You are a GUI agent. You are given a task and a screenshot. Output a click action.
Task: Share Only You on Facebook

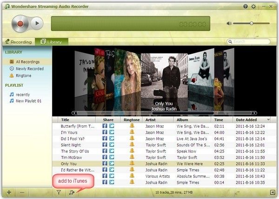[105, 163]
